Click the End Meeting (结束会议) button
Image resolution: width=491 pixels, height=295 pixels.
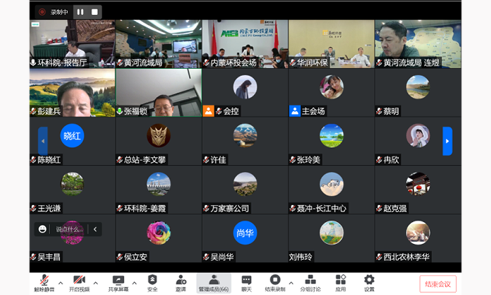pos(437,284)
